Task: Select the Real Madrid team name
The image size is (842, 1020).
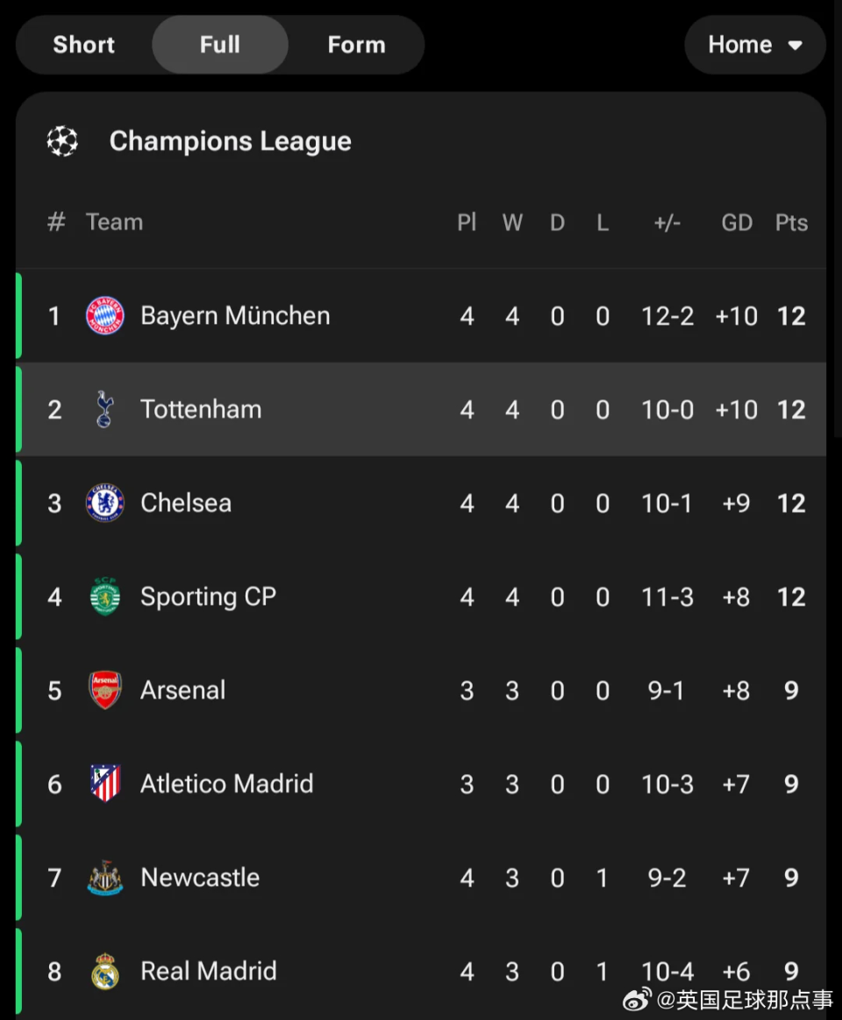Action: tap(209, 971)
